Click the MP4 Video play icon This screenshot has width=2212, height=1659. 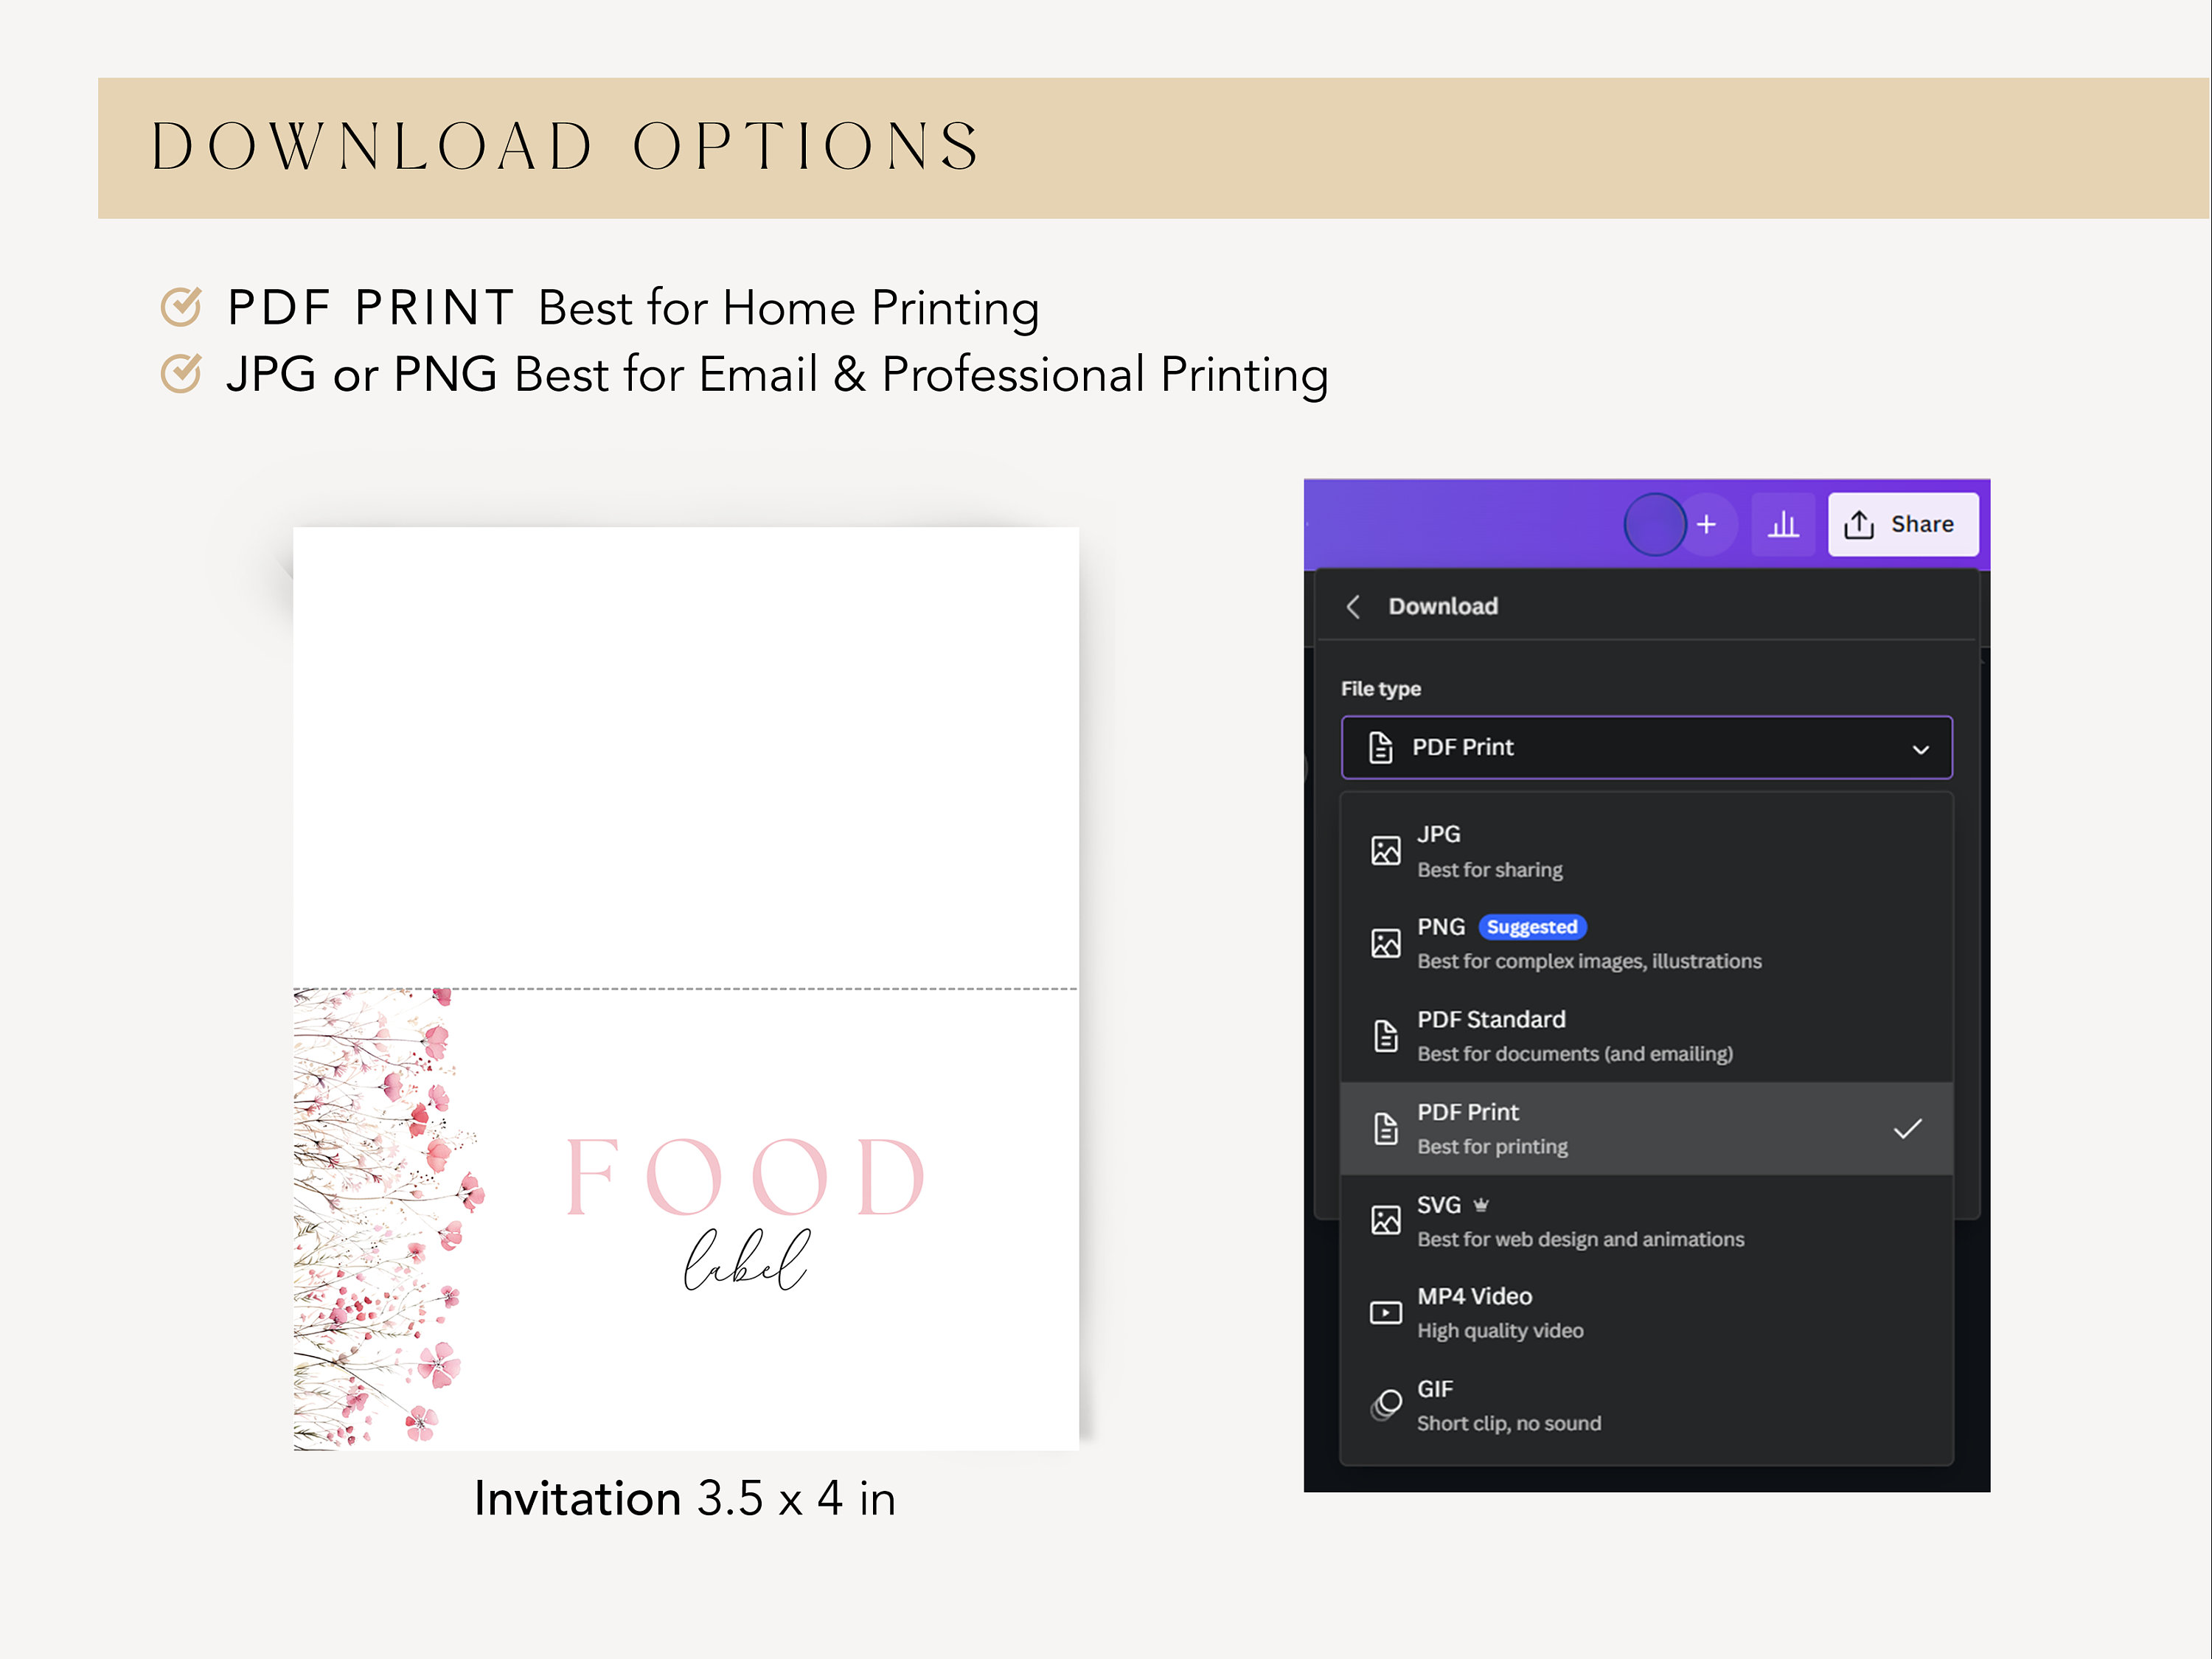coord(1385,1313)
